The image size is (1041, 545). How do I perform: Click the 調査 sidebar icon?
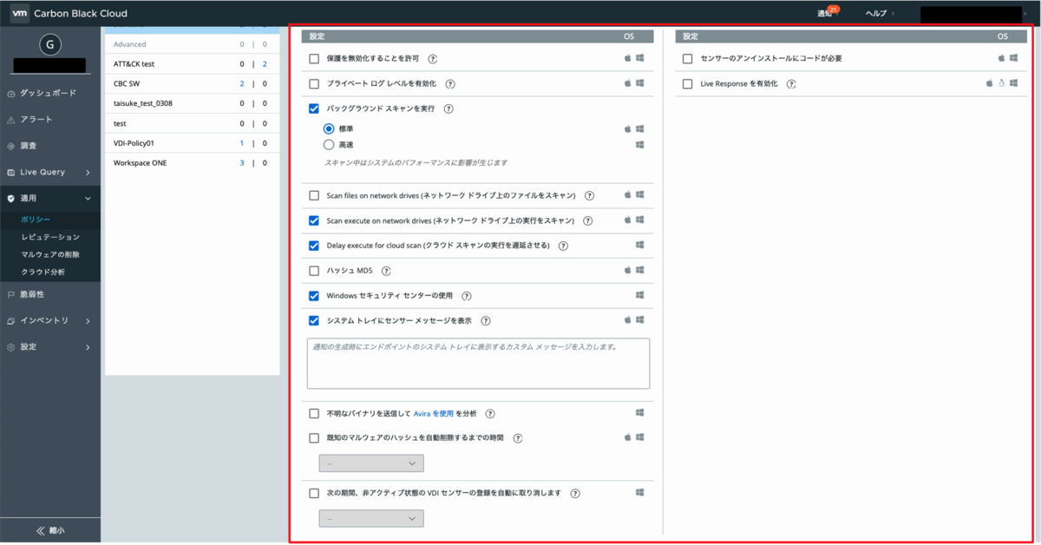[10, 146]
